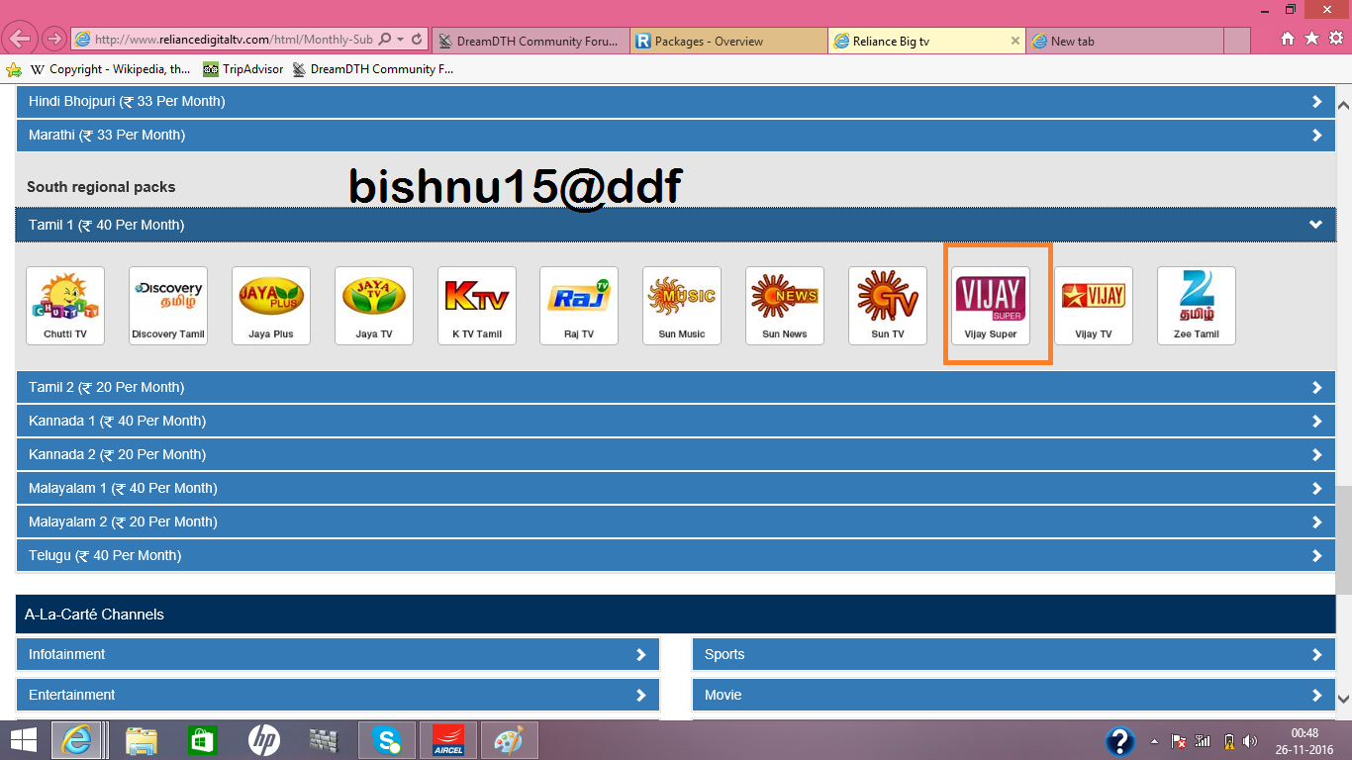Image resolution: width=1352 pixels, height=760 pixels.
Task: Switch to the Packages - Overview tab
Action: 728,41
